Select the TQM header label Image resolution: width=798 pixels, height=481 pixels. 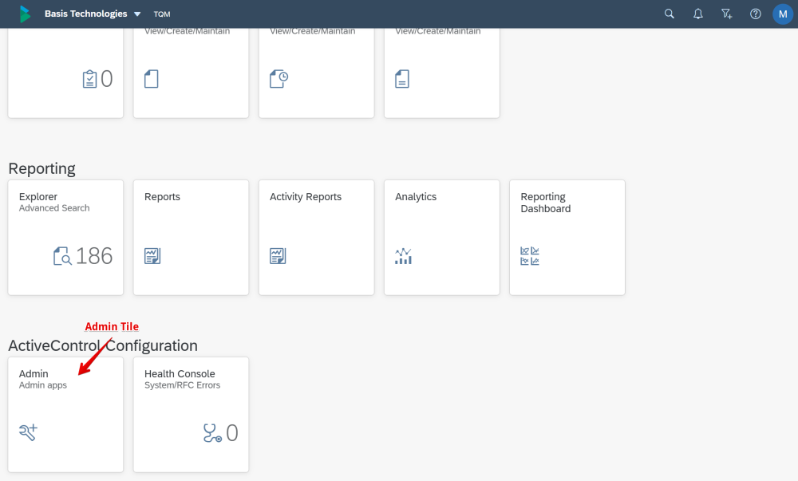pos(162,14)
